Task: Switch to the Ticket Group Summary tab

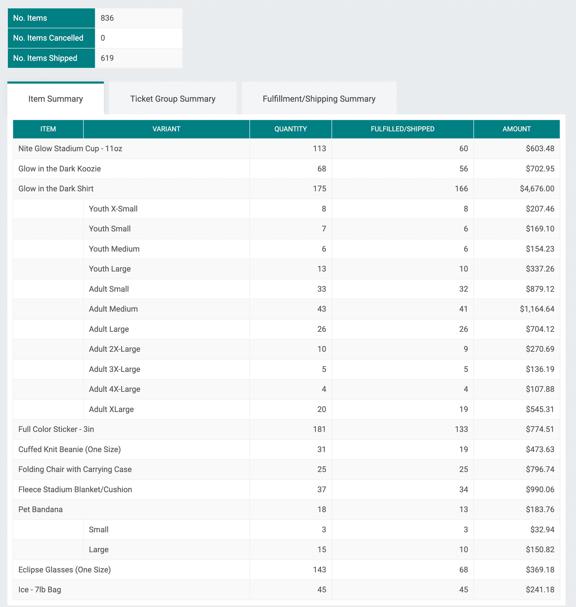Action: pyautogui.click(x=173, y=99)
